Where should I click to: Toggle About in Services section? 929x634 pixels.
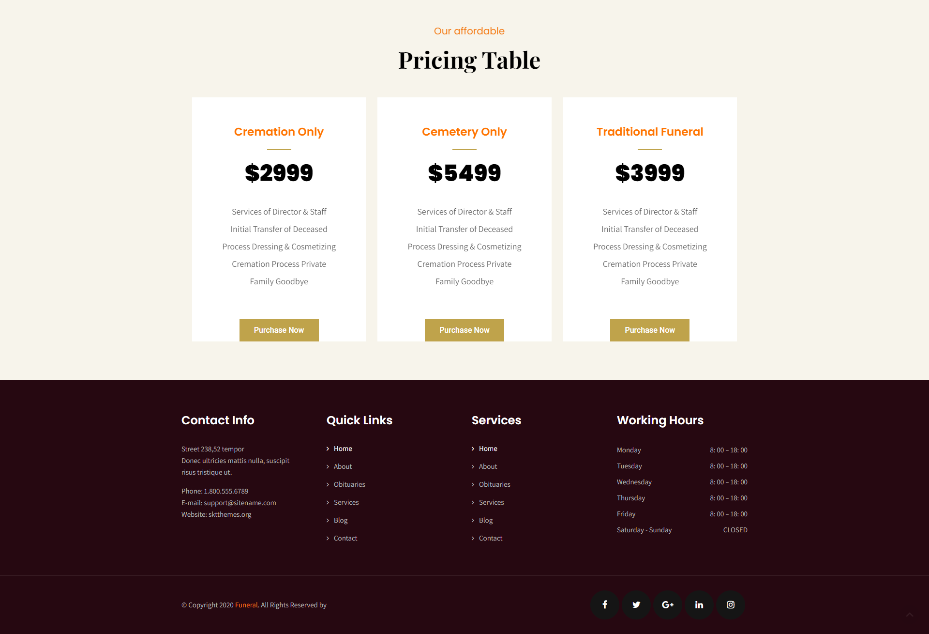tap(488, 466)
